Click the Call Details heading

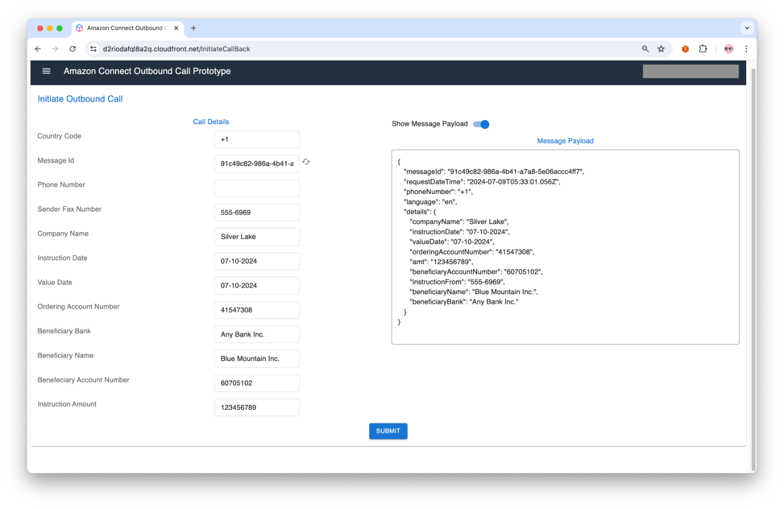click(x=211, y=122)
